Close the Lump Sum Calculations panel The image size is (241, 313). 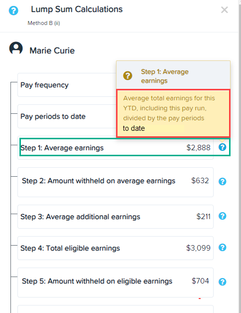tap(224, 10)
